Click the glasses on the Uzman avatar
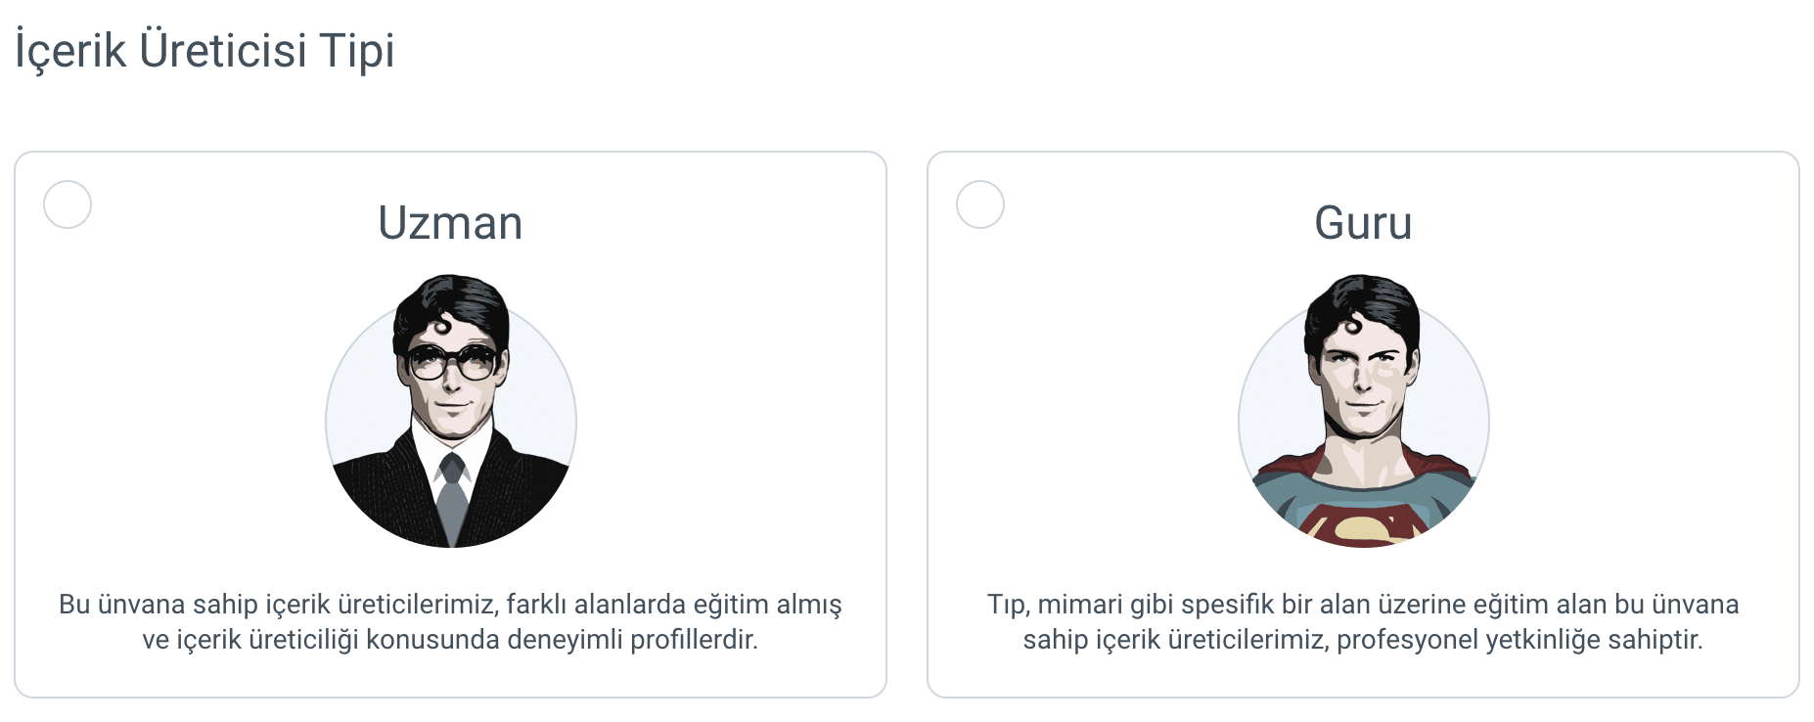This screenshot has height=722, width=1814. [452, 363]
